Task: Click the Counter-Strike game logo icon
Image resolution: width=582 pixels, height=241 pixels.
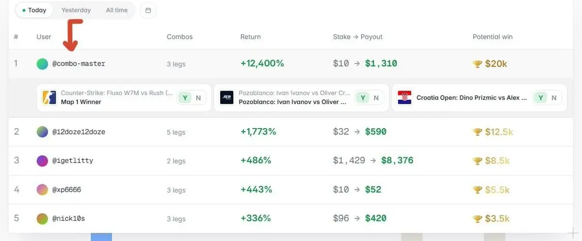Action: (x=49, y=97)
